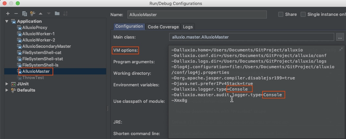This screenshot has width=346, height=139.
Task: Click the copy configuration icon
Action: [x=24, y=14]
